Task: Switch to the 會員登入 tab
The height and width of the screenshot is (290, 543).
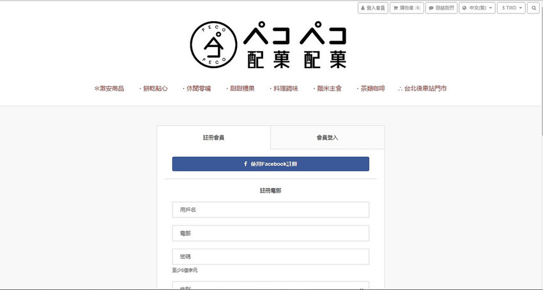Action: coord(327,138)
